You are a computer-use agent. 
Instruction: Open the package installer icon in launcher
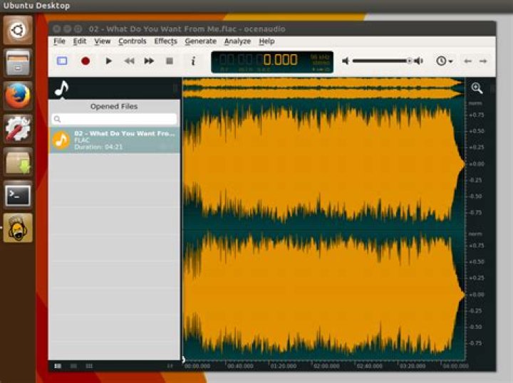coord(18,162)
